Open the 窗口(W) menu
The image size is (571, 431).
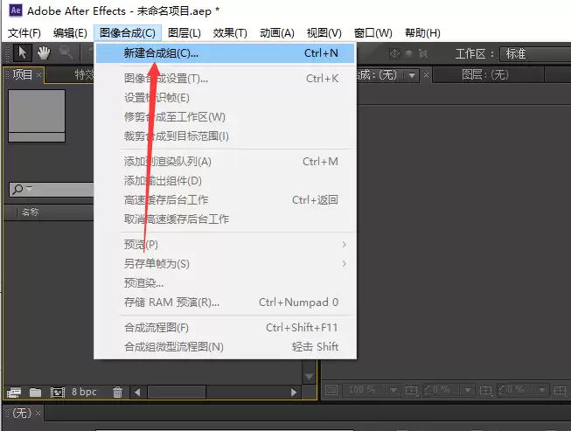pos(373,33)
